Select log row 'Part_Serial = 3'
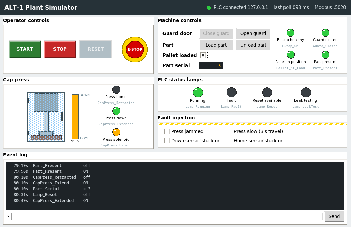This screenshot has width=351, height=227. click(175, 189)
